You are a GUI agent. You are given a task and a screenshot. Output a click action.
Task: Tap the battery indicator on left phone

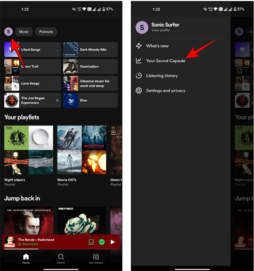pyautogui.click(x=104, y=9)
